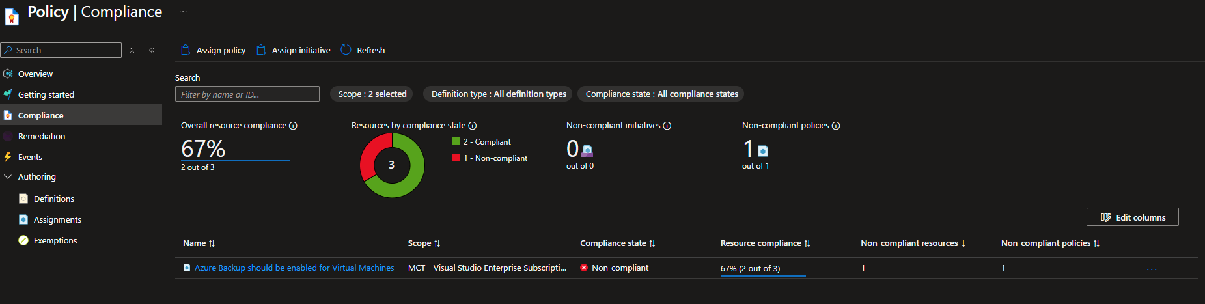Select the Events lightning bolt item
The image size is (1205, 304).
pos(30,157)
